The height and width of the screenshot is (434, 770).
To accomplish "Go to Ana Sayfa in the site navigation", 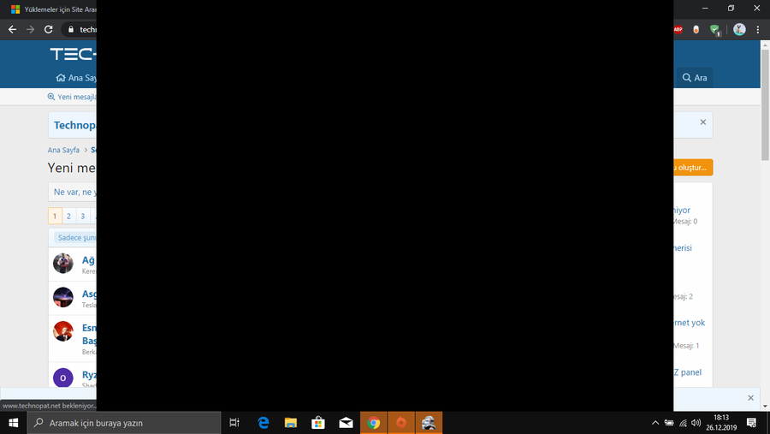I will coord(76,78).
